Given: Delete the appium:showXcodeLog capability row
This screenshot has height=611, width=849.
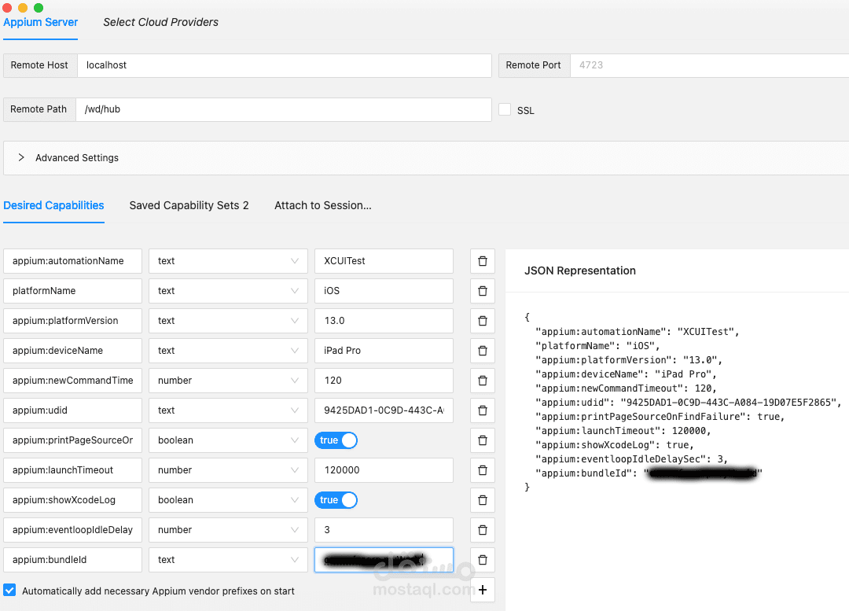Looking at the screenshot, I should [x=483, y=500].
